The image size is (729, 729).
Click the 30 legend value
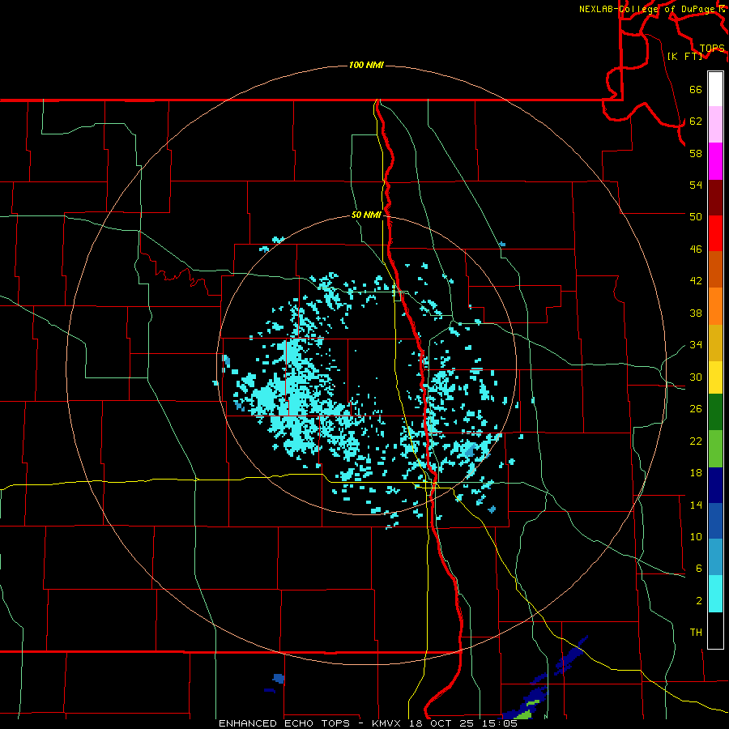pyautogui.click(x=696, y=377)
